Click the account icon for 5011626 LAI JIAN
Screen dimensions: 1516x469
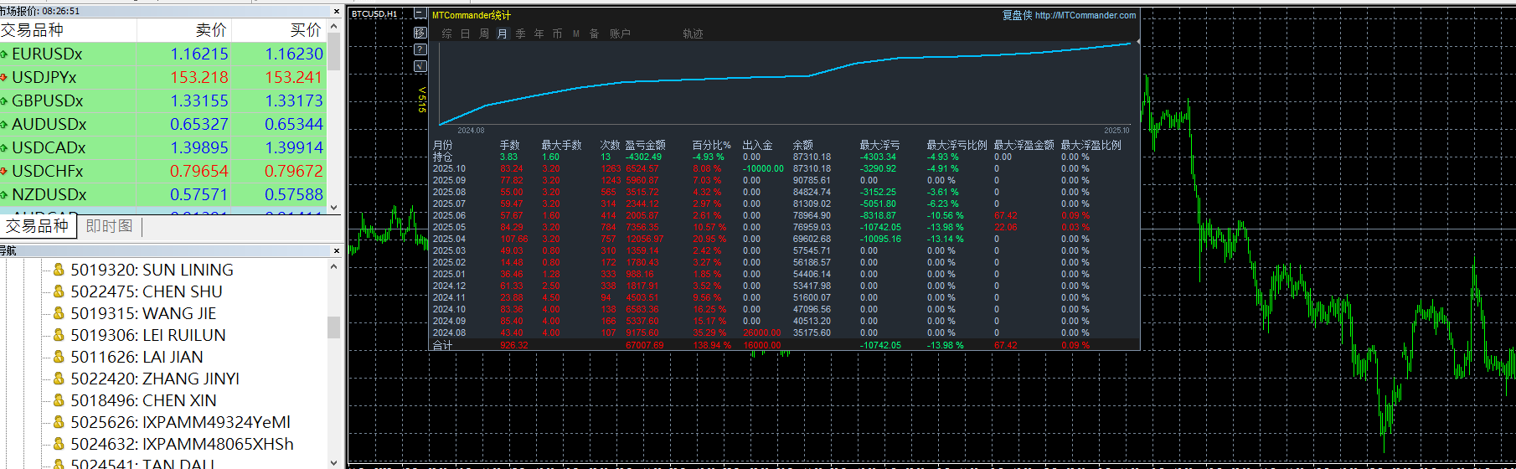point(59,357)
